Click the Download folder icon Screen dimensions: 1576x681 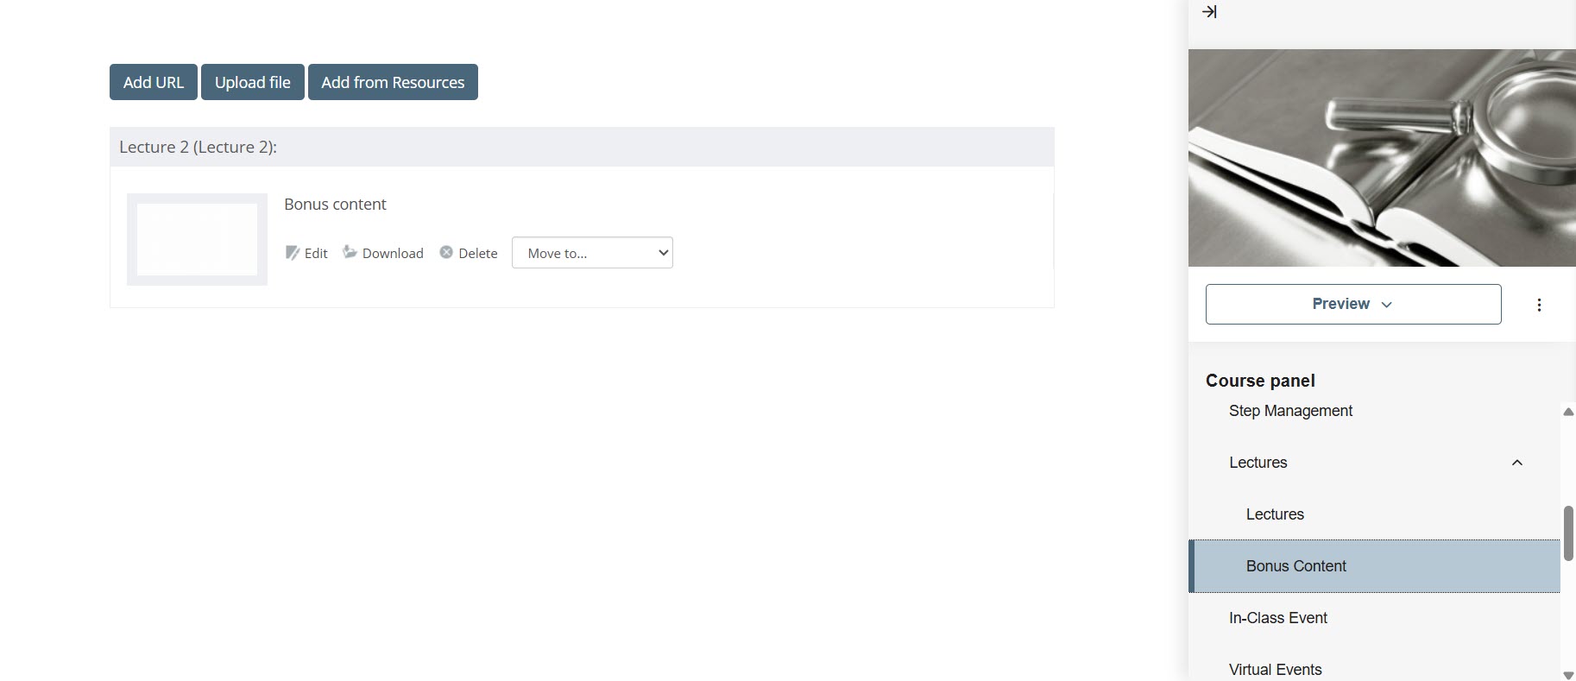pyautogui.click(x=350, y=252)
